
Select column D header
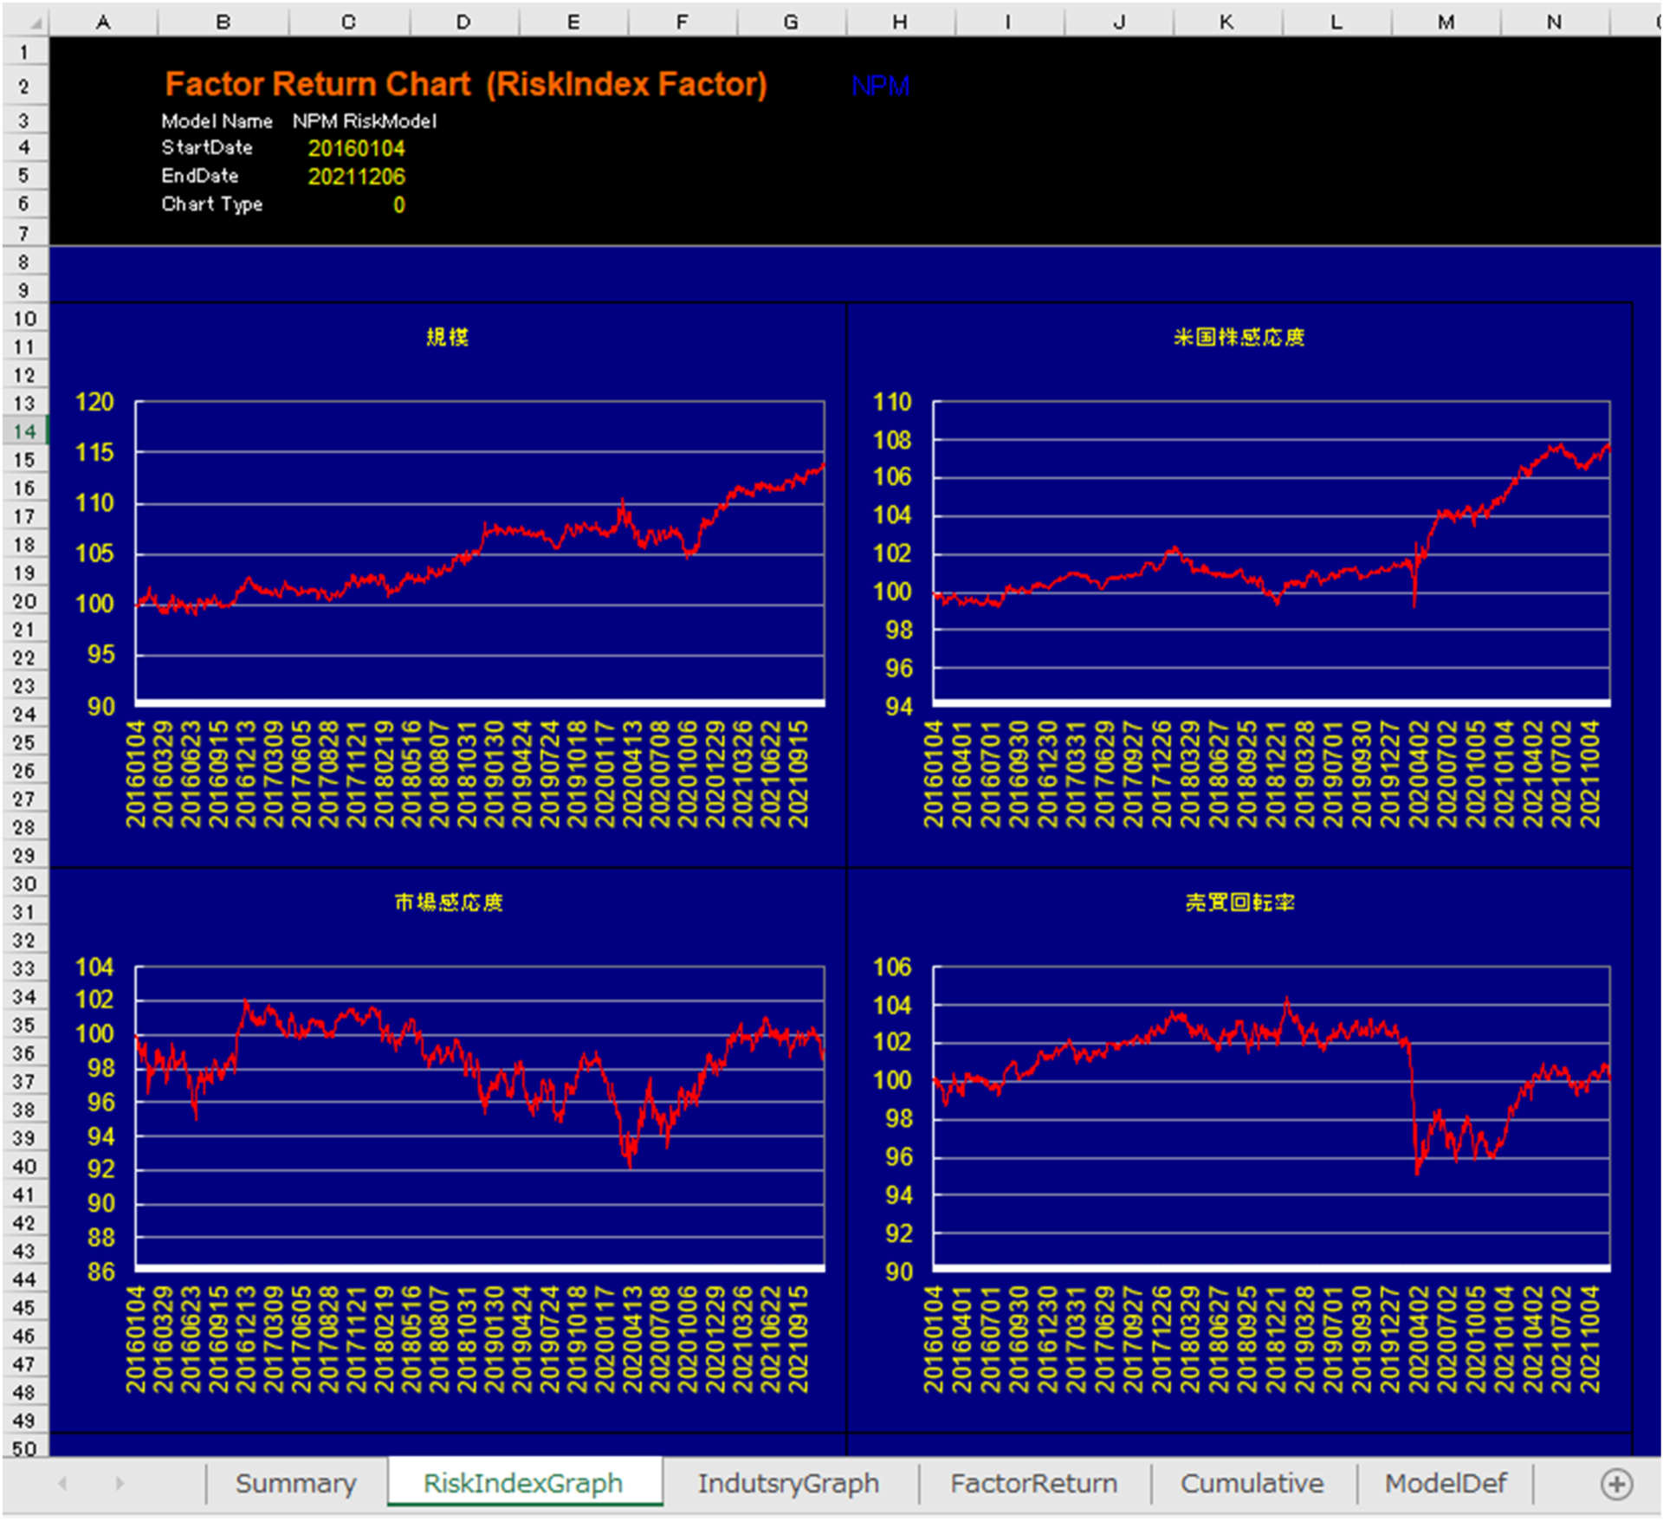pyautogui.click(x=463, y=22)
